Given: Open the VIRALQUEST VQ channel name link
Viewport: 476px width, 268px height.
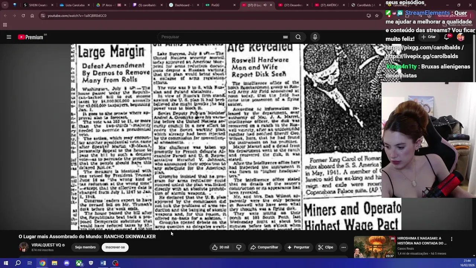Looking at the screenshot, I should tap(46, 245).
